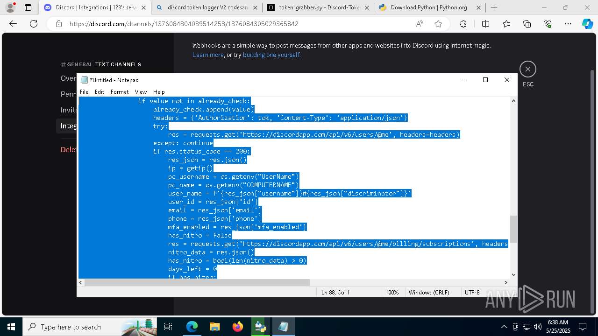598x336 pixels.
Task: View site information lock icon
Action: point(59,24)
